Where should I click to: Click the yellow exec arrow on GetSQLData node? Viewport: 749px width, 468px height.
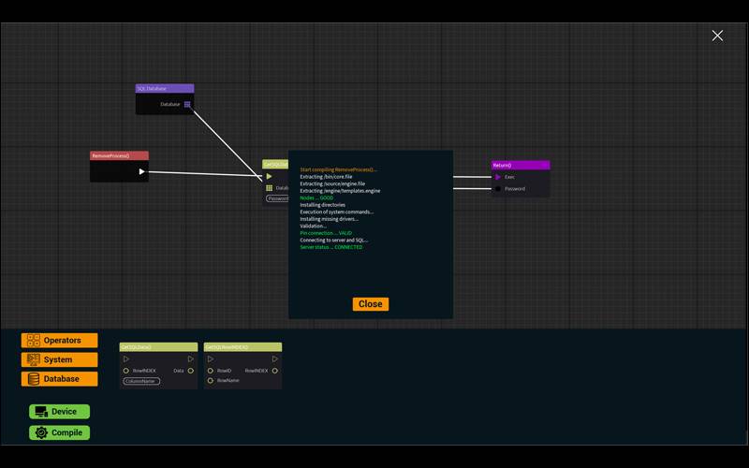pos(269,176)
